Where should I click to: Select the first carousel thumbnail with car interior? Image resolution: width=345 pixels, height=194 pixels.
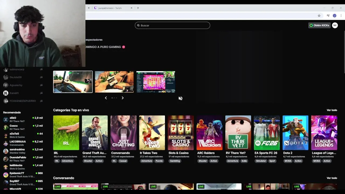[x=73, y=82]
